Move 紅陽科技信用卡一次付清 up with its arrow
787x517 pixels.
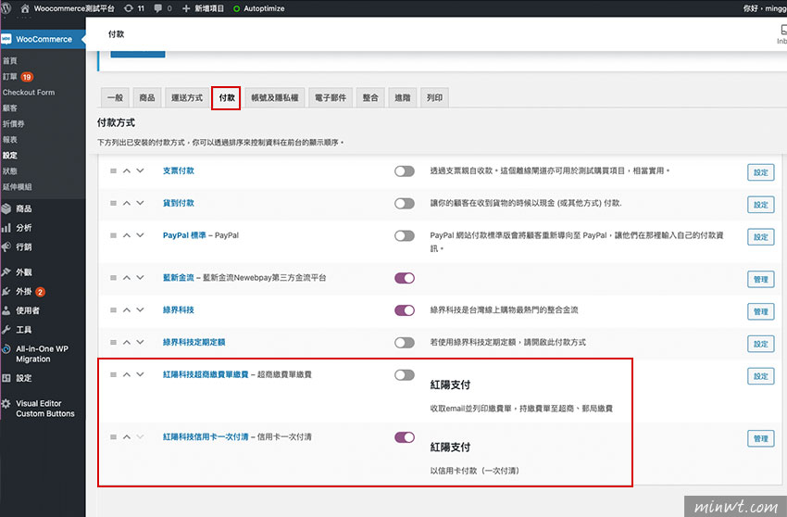[127, 436]
